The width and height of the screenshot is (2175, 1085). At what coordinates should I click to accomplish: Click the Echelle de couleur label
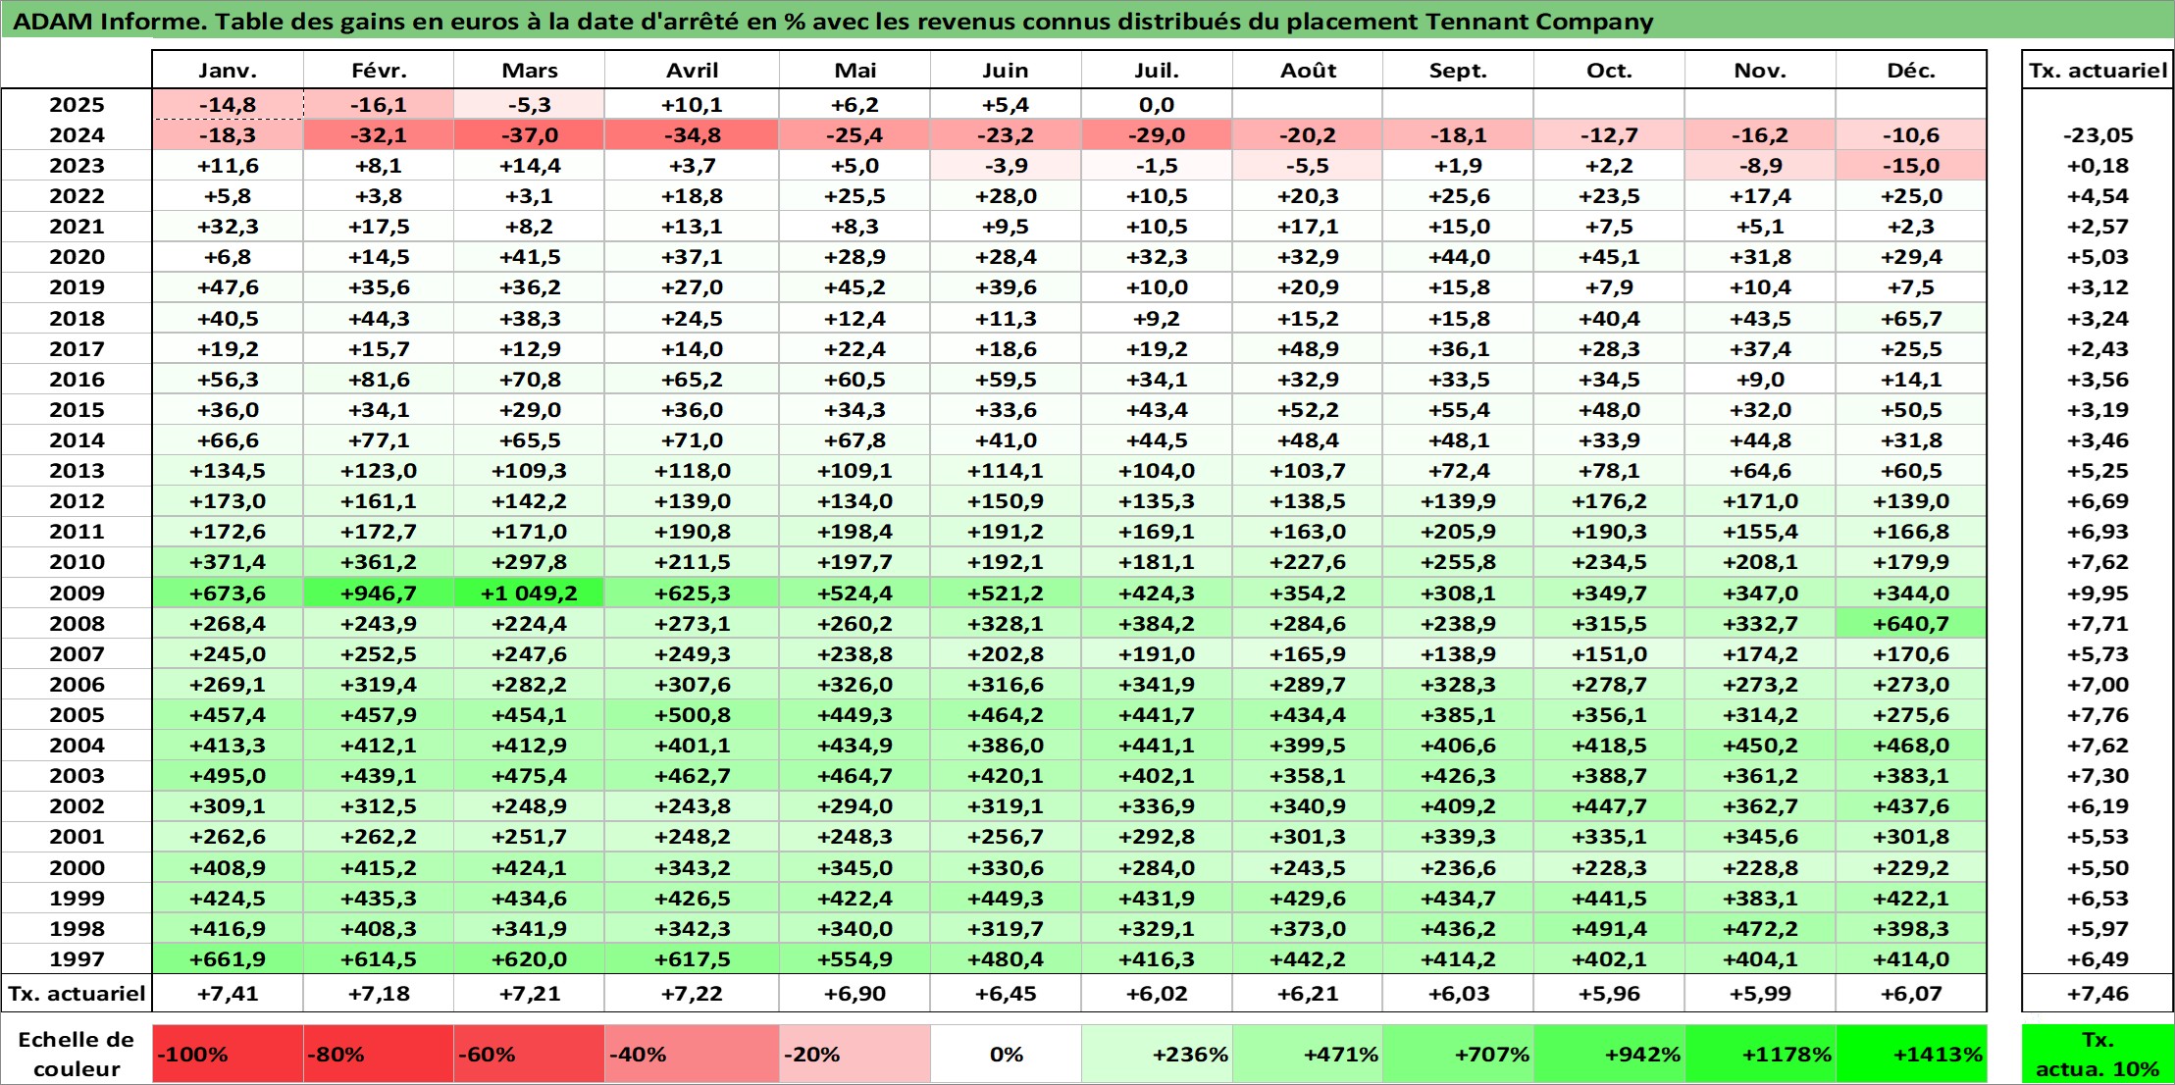(x=77, y=1055)
